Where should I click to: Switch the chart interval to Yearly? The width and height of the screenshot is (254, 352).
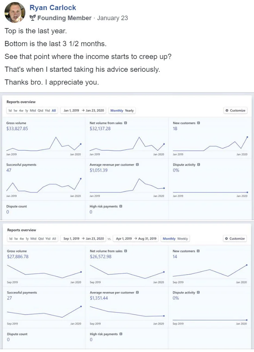pyautogui.click(x=129, y=111)
